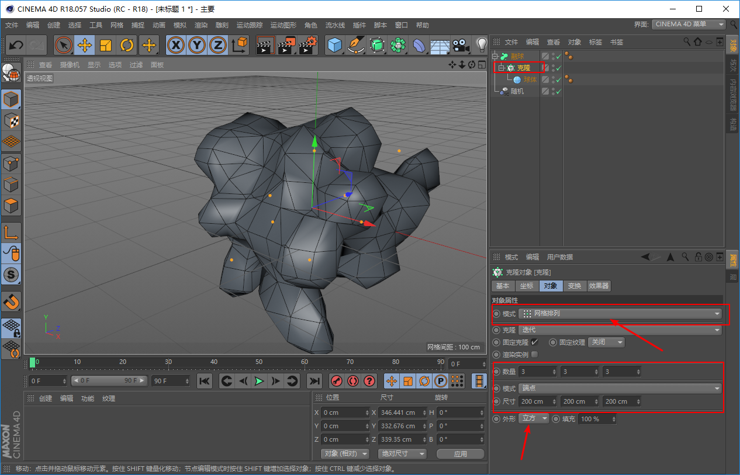Open the 绝对尺寸 dropdown
This screenshot has height=475, width=740.
point(402,453)
